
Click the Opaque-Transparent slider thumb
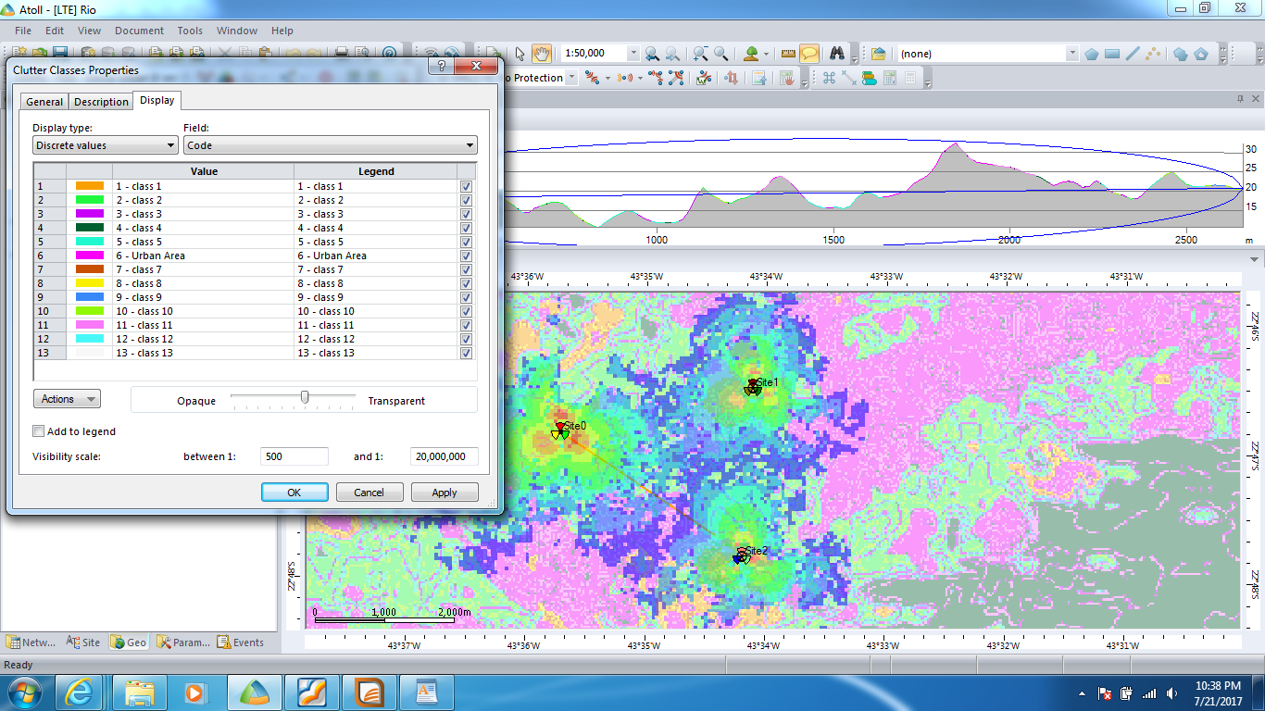click(x=305, y=397)
